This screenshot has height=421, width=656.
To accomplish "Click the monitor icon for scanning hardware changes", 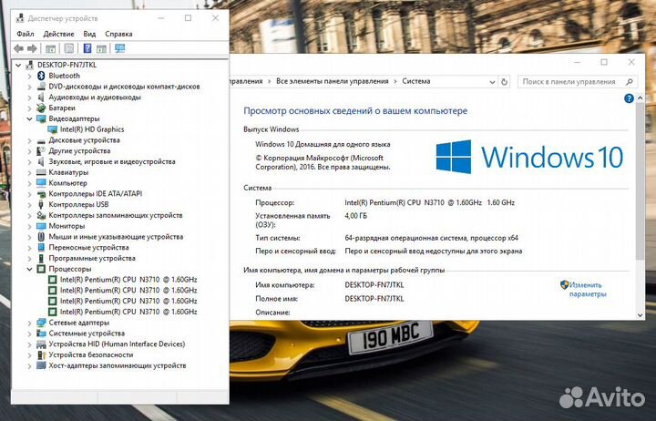I will click(x=119, y=48).
